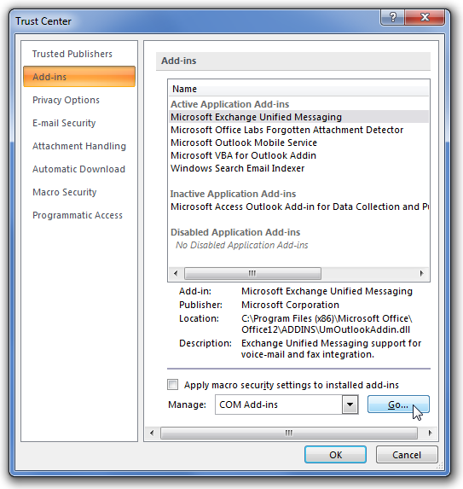Select Microsoft VBA for Outlook Addin
Image resolution: width=463 pixels, height=489 pixels.
243,155
